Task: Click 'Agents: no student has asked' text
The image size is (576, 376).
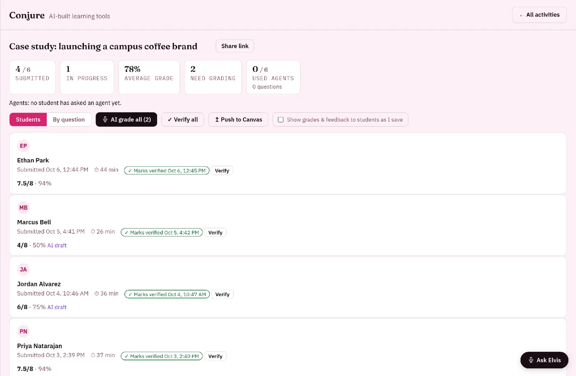Action: click(x=65, y=103)
